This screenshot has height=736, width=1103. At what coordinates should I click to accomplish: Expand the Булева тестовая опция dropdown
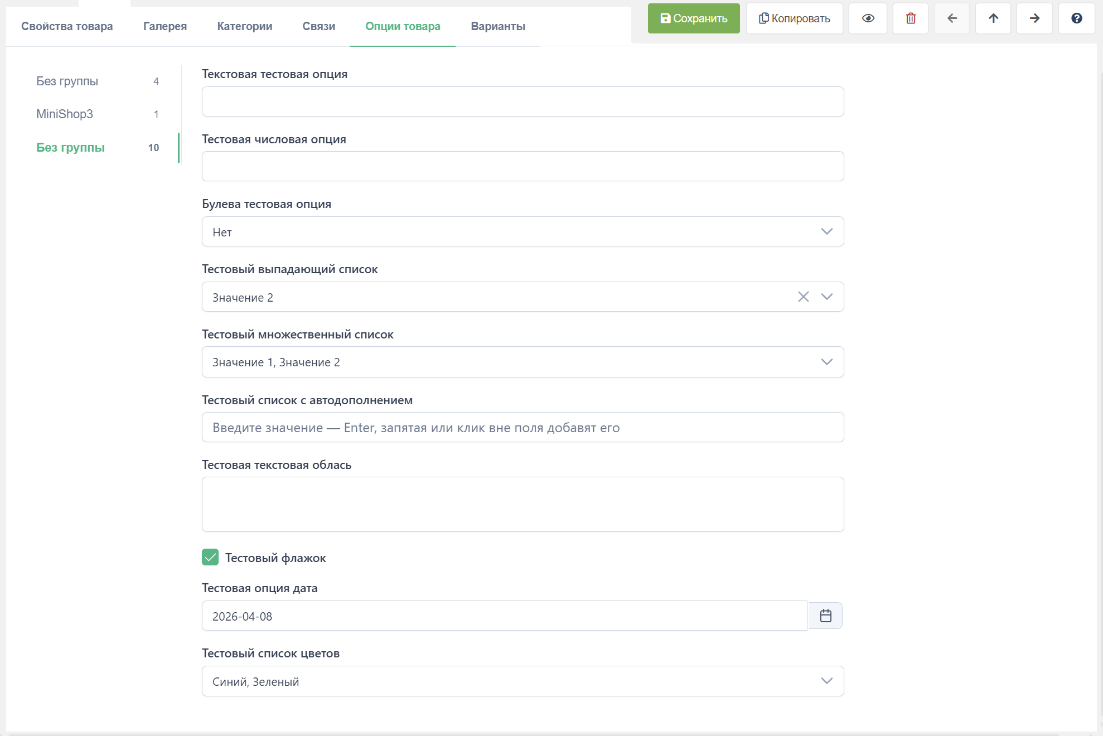826,231
